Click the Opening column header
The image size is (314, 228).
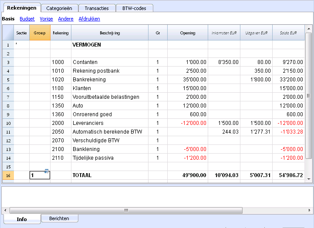click(x=188, y=33)
